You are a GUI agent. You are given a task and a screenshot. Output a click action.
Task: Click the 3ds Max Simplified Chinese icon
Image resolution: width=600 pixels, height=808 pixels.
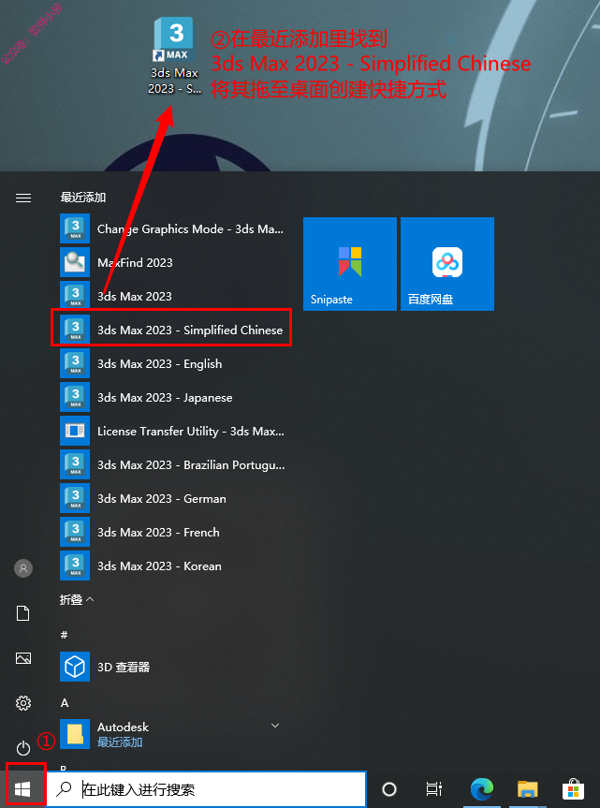[x=75, y=330]
